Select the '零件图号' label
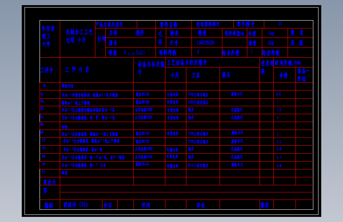The image size is (343, 222). (x=246, y=24)
